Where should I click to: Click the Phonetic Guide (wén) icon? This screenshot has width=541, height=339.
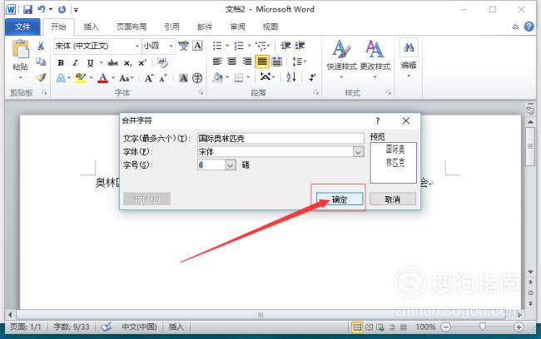(183, 46)
